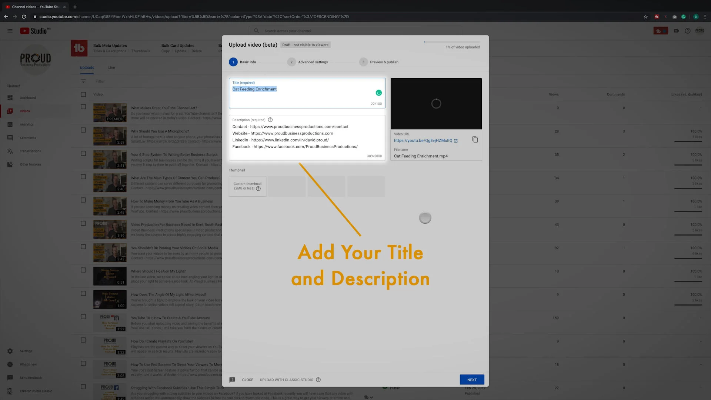Click the hamburger menu next to Studio logo

10,31
